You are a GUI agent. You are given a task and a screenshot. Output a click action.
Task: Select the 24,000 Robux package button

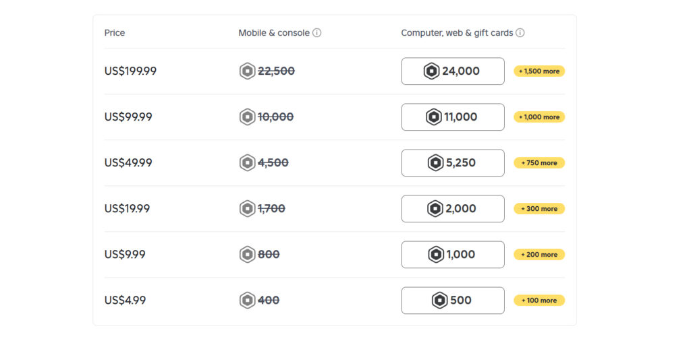(453, 71)
